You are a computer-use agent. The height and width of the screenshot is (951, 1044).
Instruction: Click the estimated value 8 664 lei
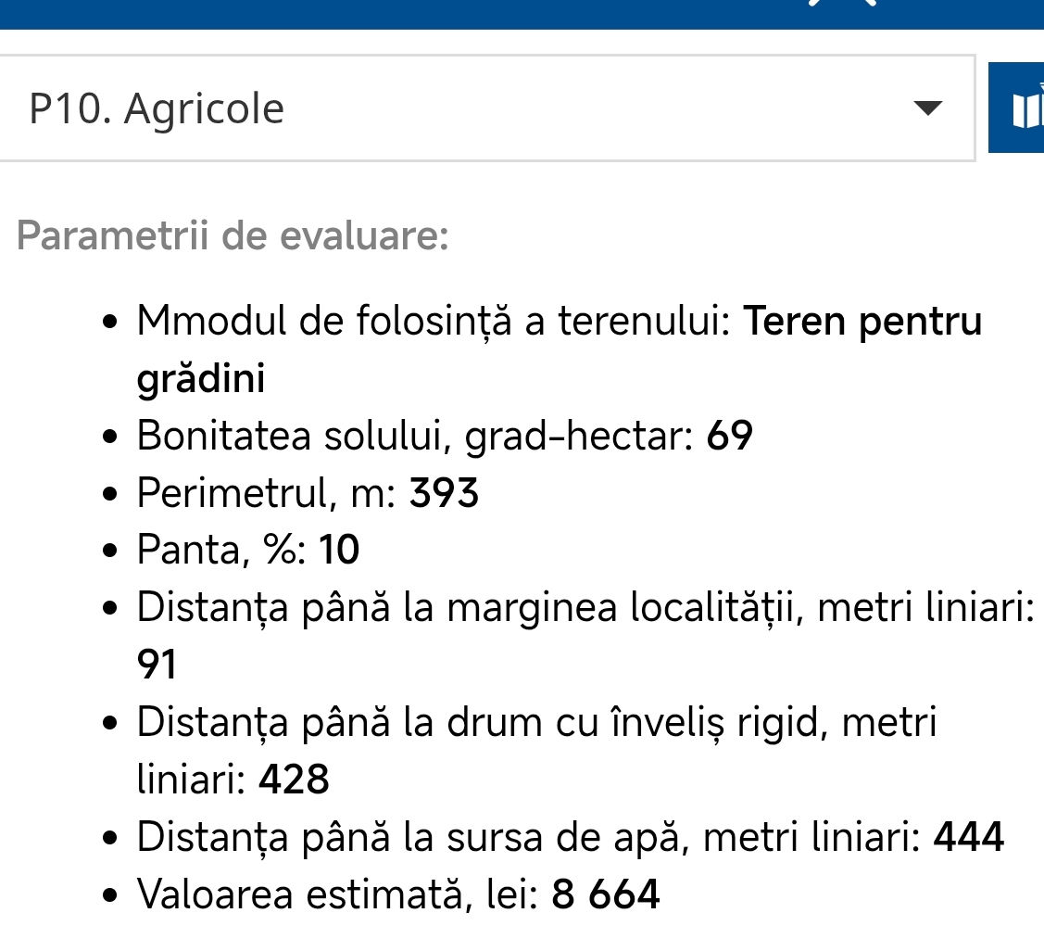605,894
